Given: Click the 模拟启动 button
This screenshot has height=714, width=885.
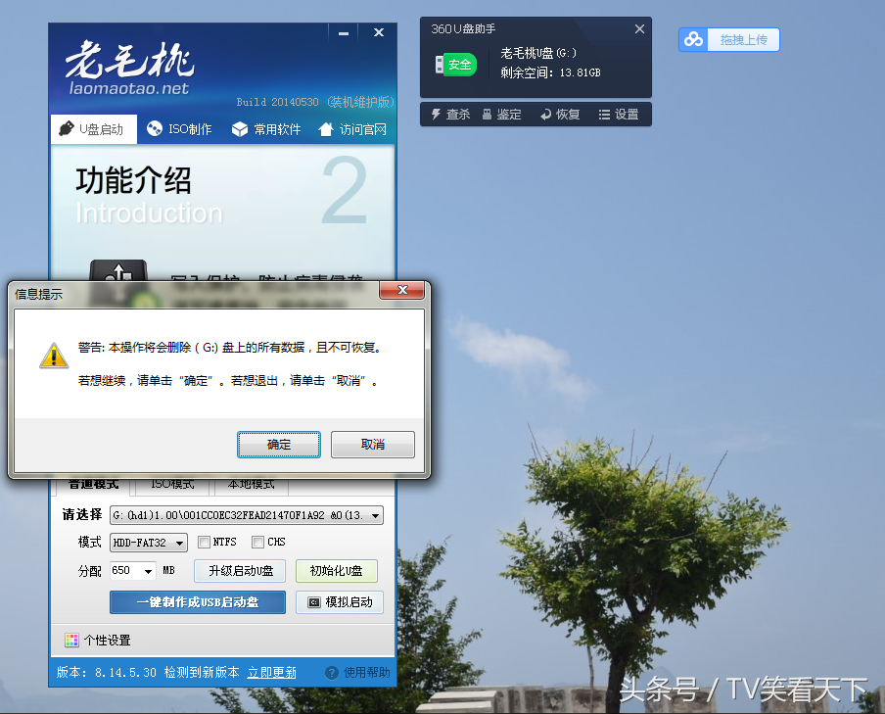Looking at the screenshot, I should (339, 602).
